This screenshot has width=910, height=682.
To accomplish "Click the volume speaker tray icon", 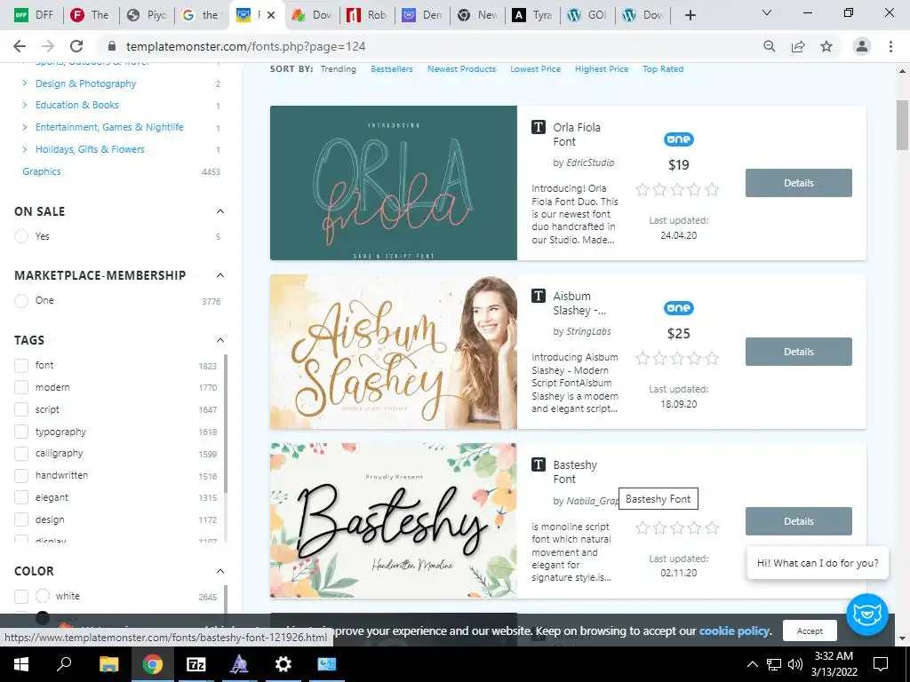I will tap(795, 664).
